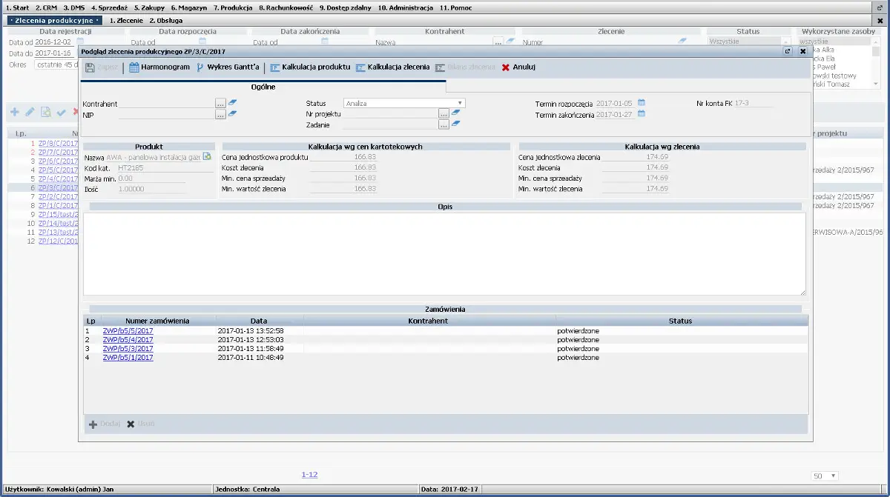Click inside the Opis text area
This screenshot has height=497, width=890.
(x=444, y=254)
